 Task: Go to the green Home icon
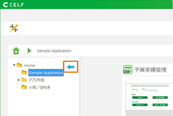pos(16,51)
